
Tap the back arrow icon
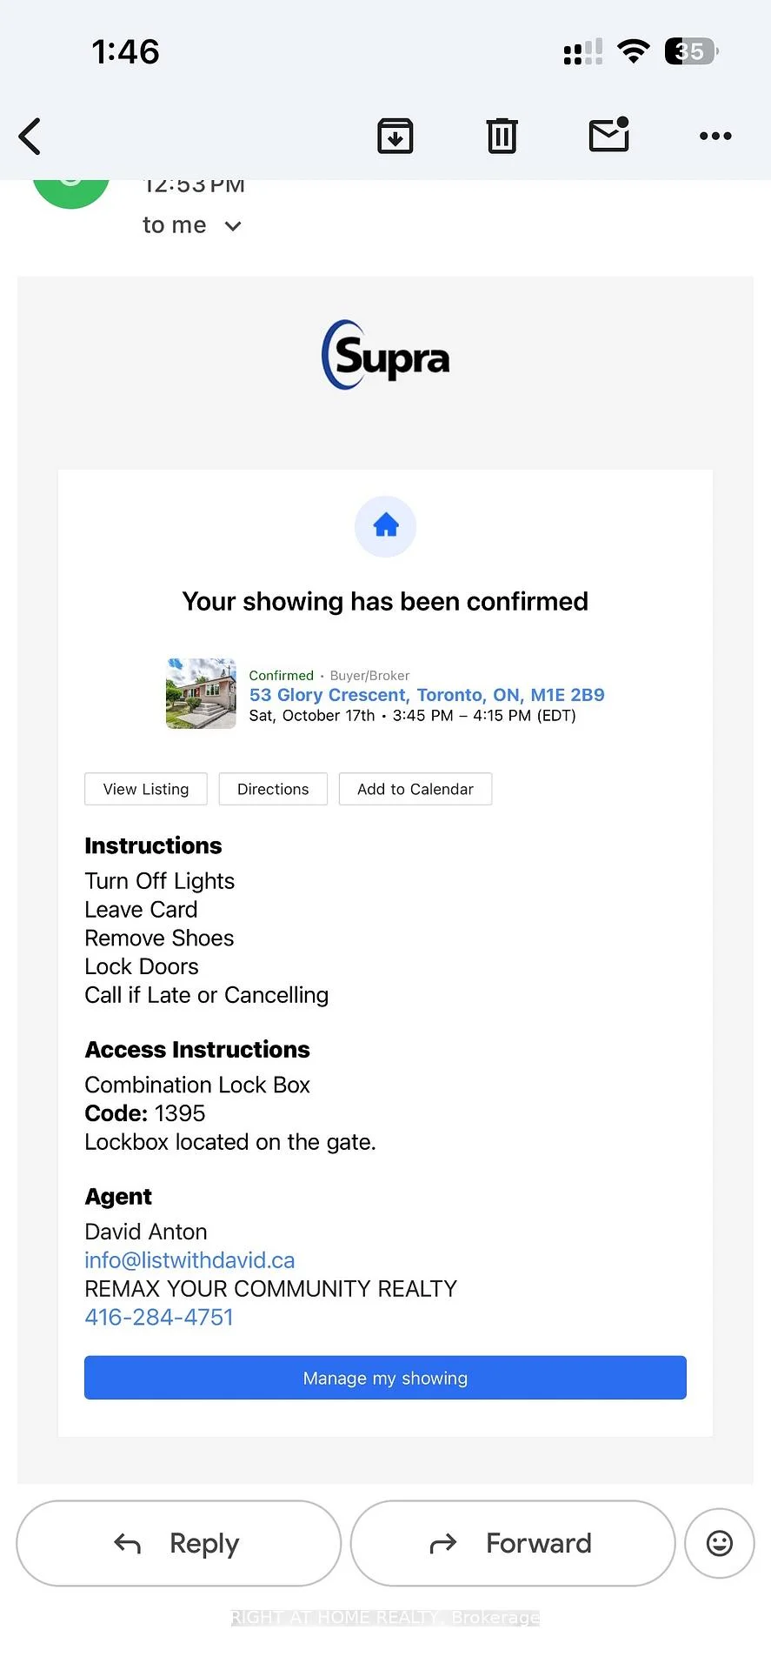(x=30, y=137)
